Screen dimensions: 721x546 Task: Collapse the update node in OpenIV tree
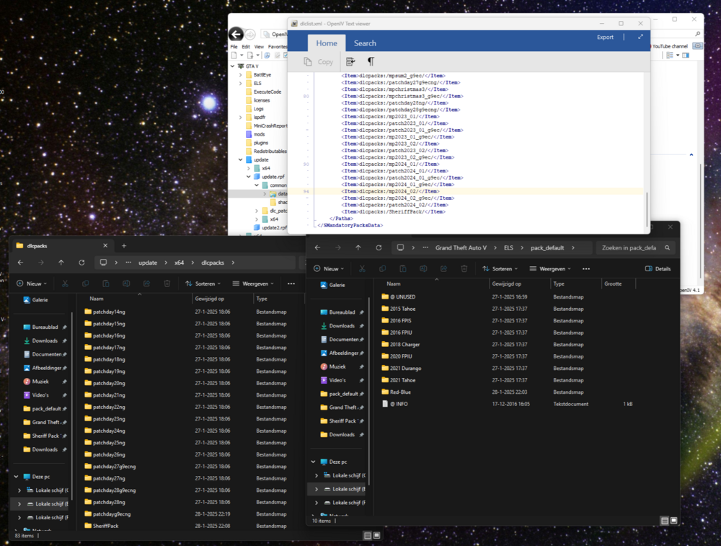(x=240, y=159)
